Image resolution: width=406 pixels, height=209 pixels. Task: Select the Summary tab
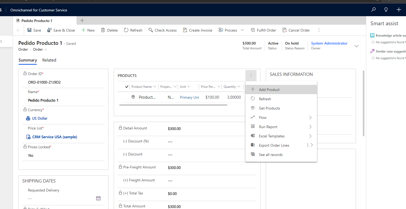[28, 60]
